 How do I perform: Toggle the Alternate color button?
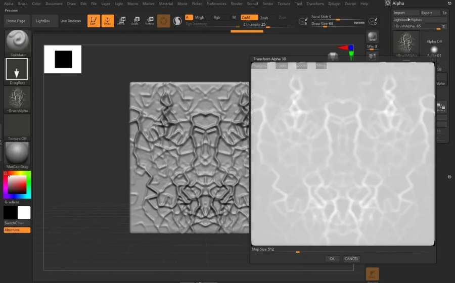pos(17,230)
